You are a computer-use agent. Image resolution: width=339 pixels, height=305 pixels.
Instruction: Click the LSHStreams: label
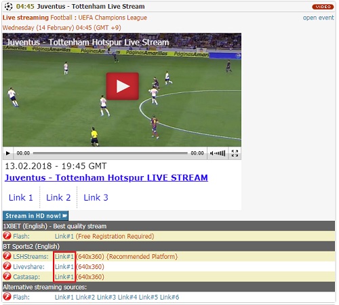coord(31,257)
